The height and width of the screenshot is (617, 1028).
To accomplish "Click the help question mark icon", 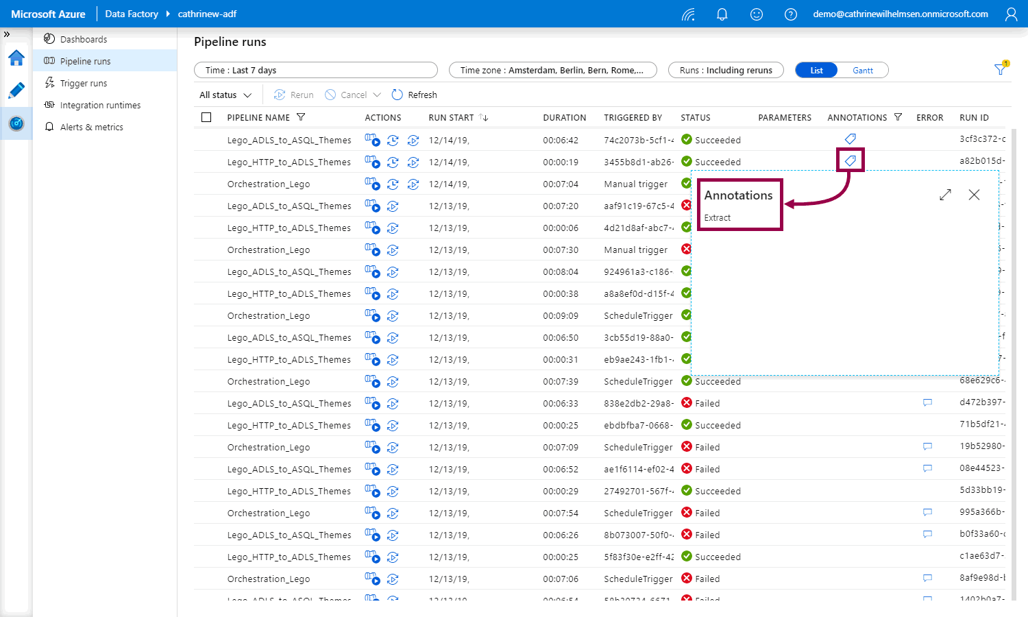I will [x=790, y=14].
